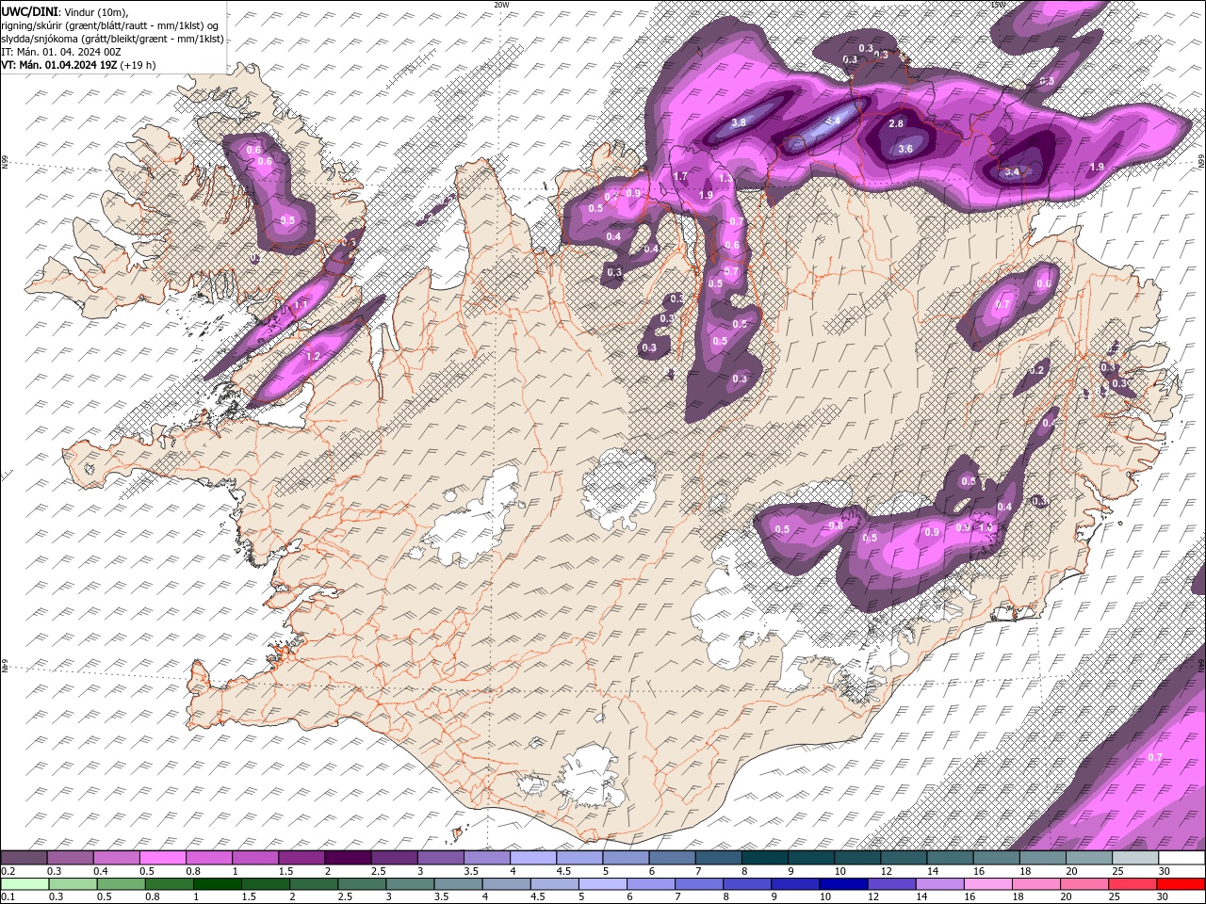The image size is (1206, 904).
Task: Pick the bright red 30 swatch on the rain scale
Action: [x=1182, y=883]
